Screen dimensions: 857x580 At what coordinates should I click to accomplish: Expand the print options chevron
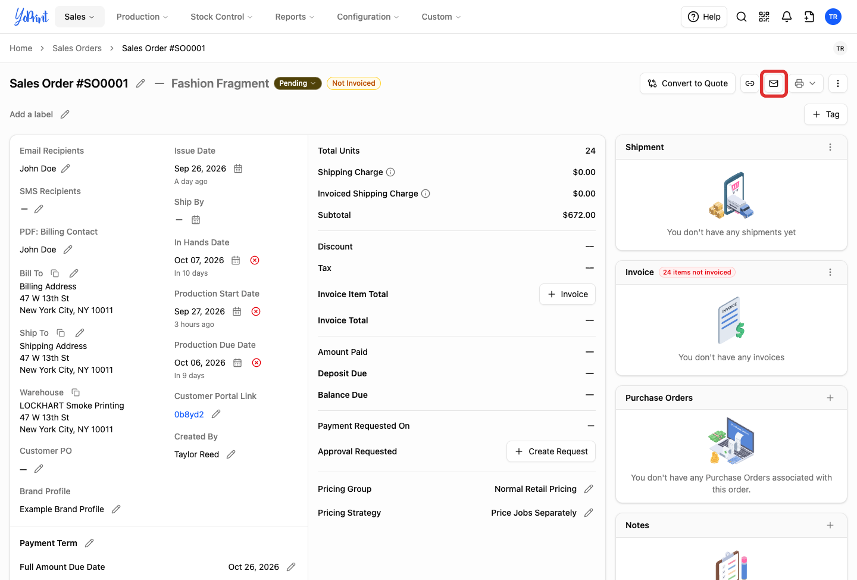click(812, 83)
